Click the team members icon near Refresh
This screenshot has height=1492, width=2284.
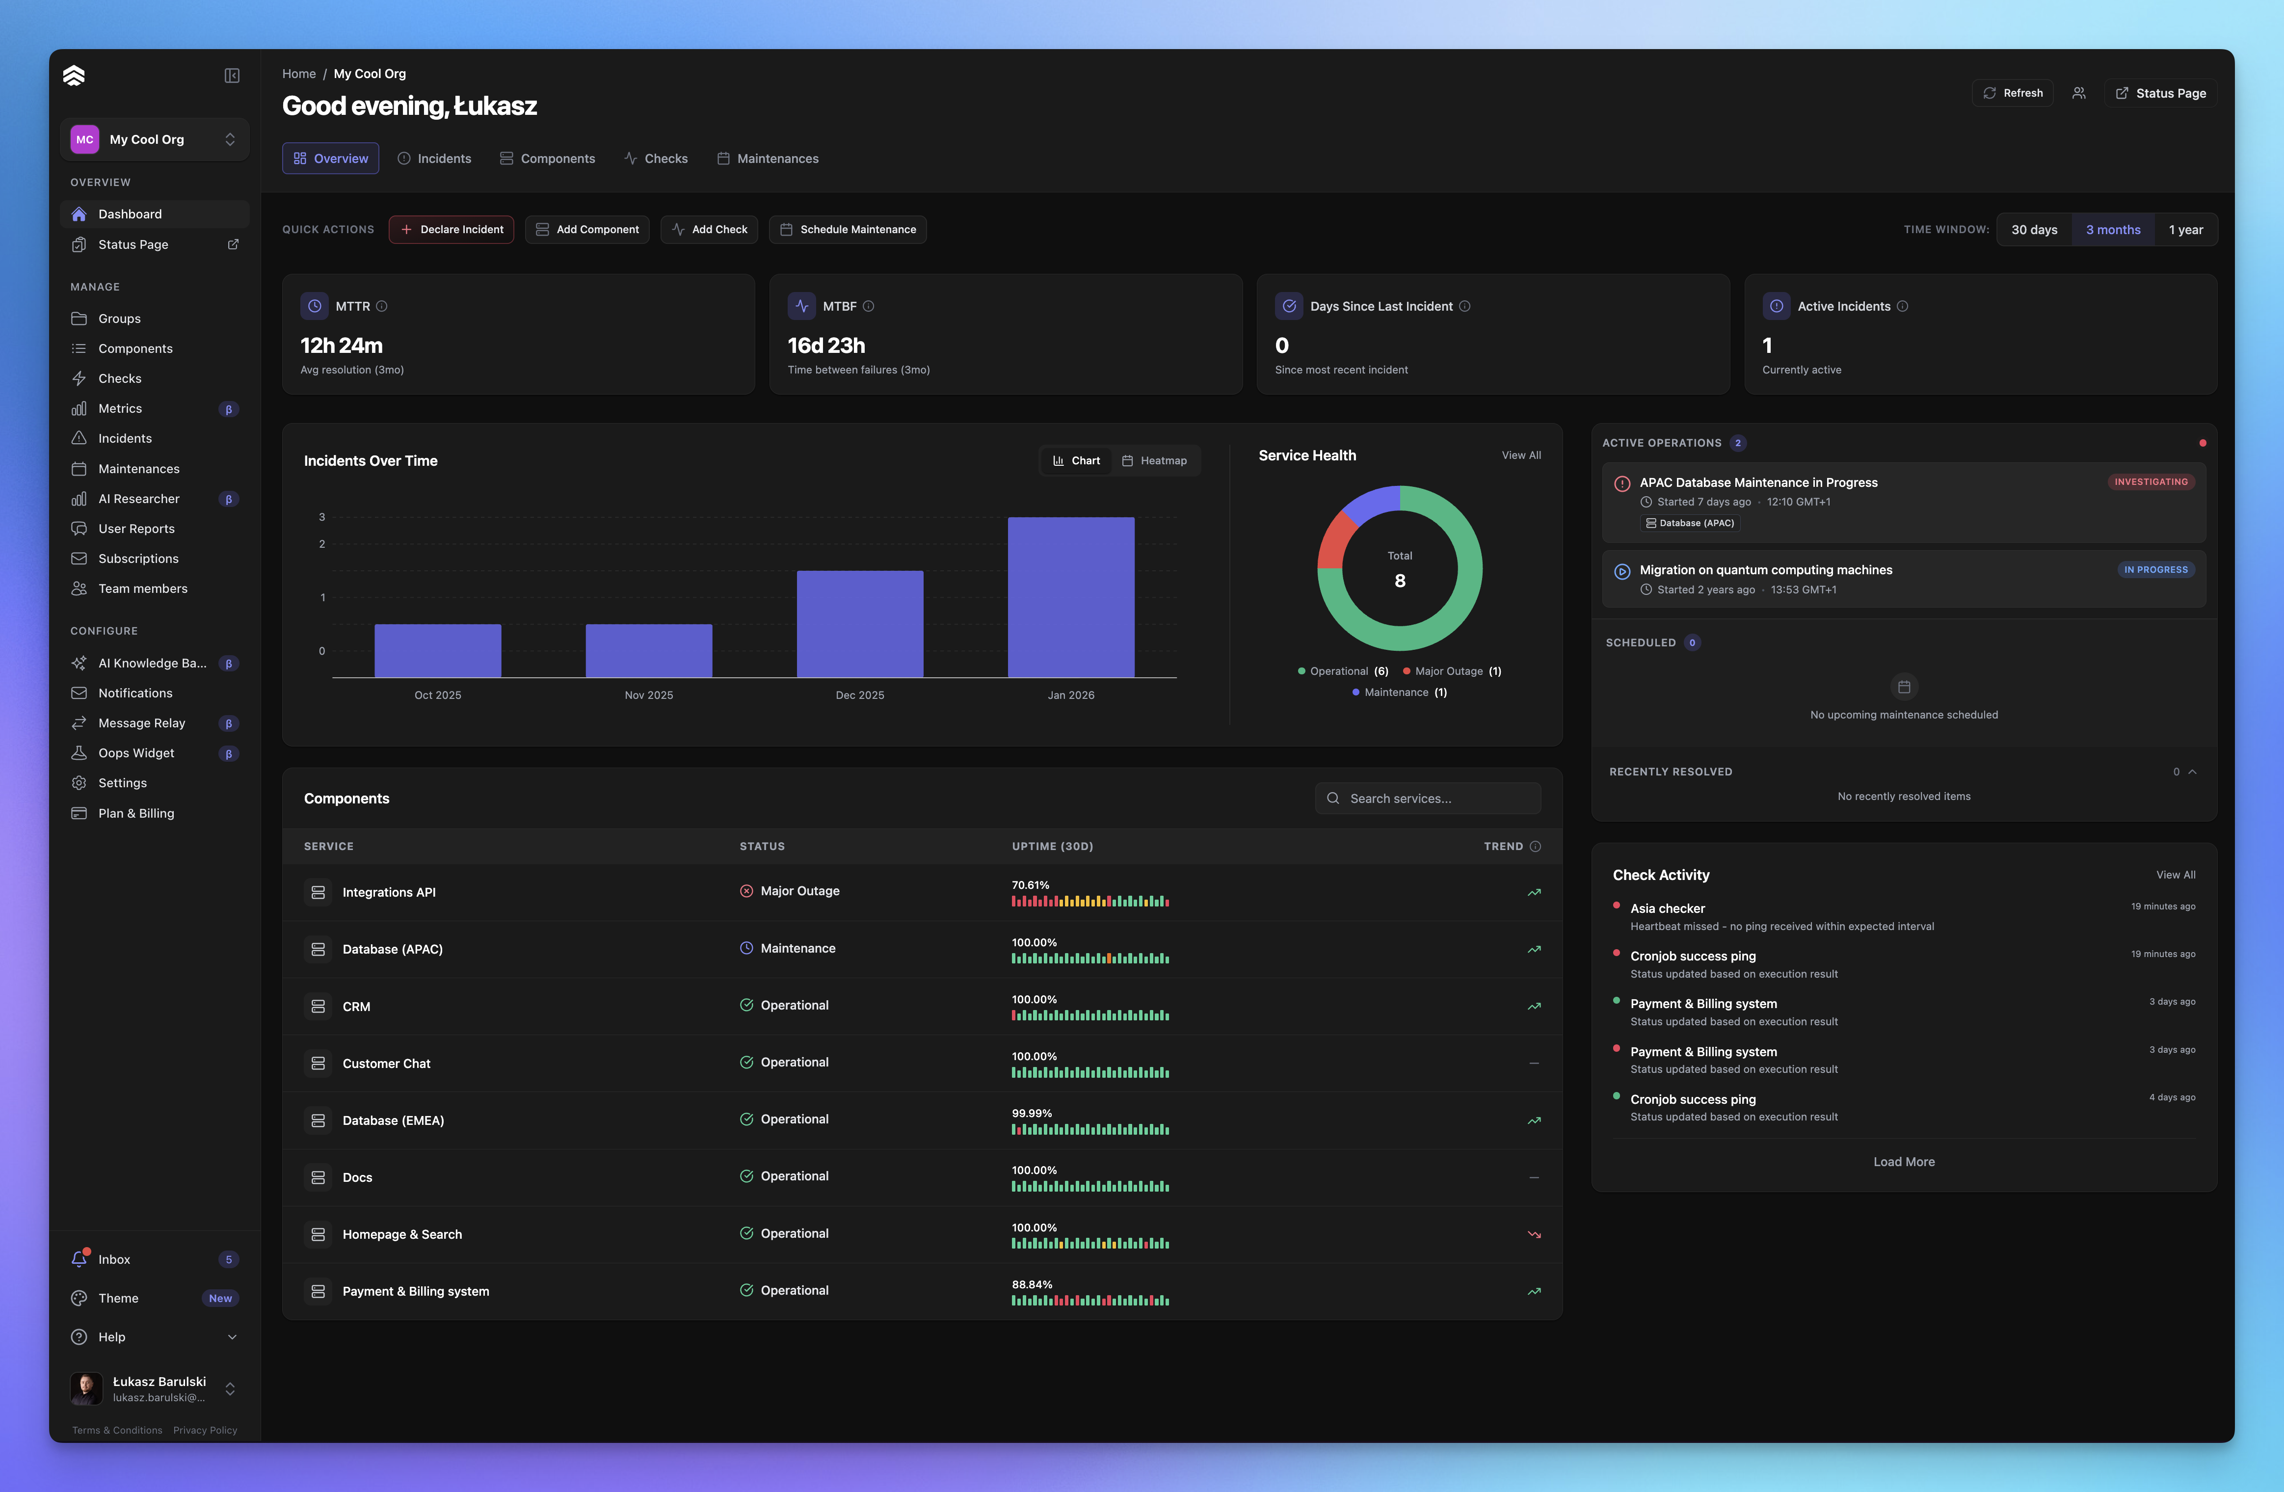2078,93
